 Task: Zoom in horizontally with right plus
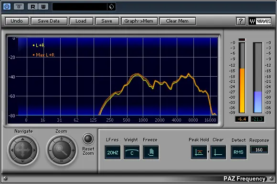73,150
